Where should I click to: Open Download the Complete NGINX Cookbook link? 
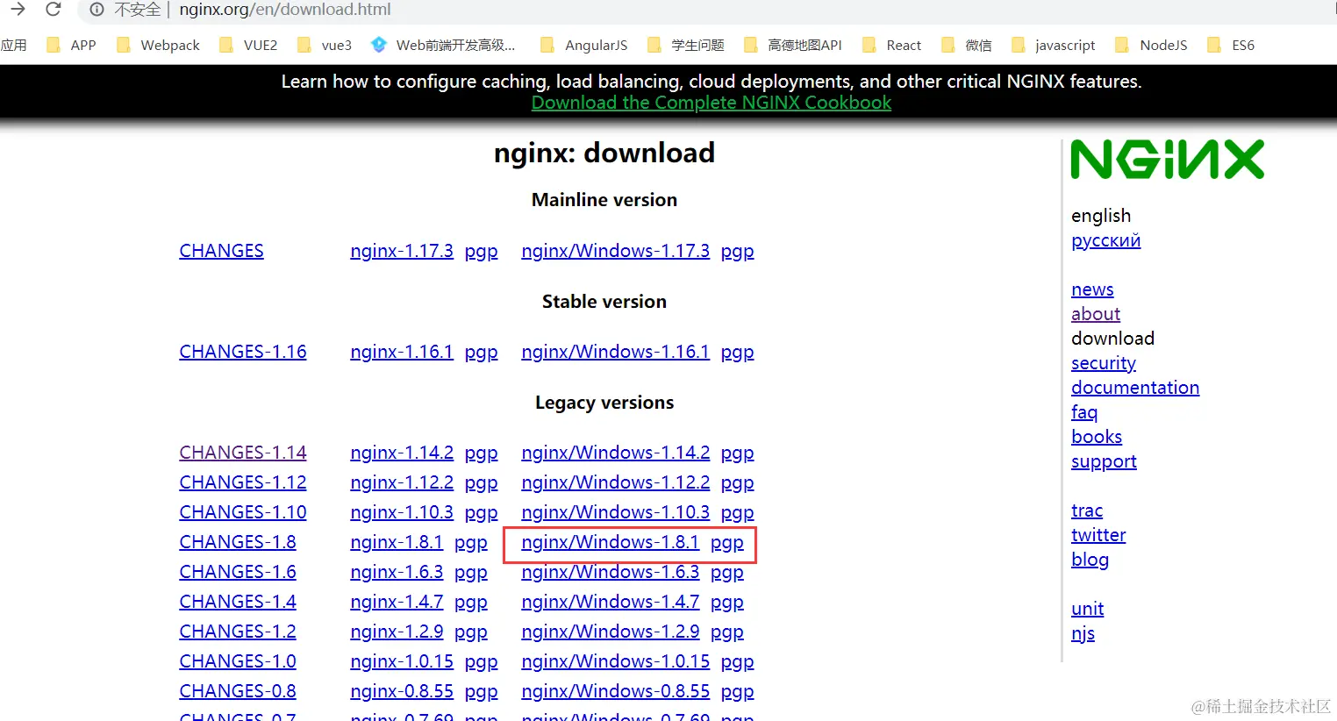[711, 103]
